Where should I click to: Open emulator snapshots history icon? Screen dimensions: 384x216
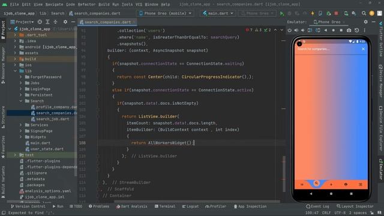pos(357,30)
